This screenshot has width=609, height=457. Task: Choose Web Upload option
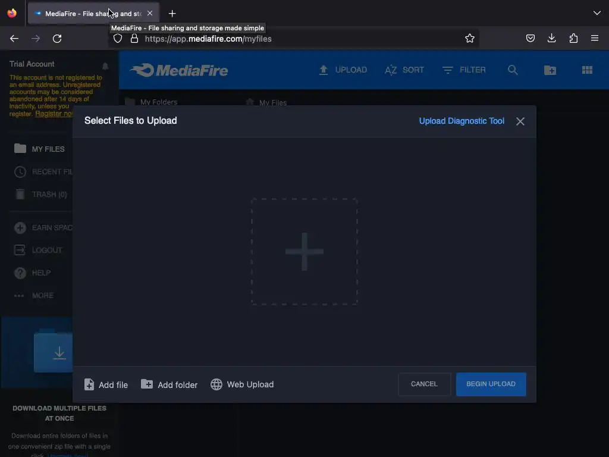click(x=242, y=384)
